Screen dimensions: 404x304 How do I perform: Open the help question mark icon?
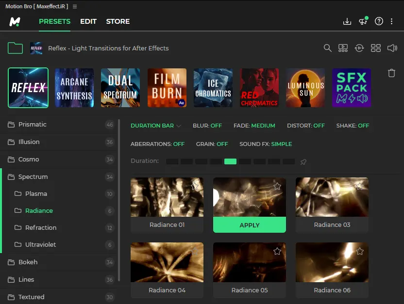(x=379, y=21)
